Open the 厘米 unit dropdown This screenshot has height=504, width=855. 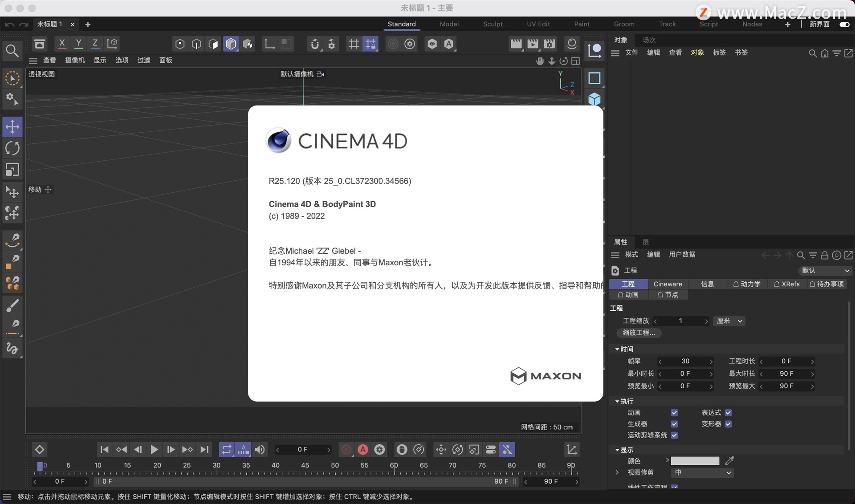point(729,321)
